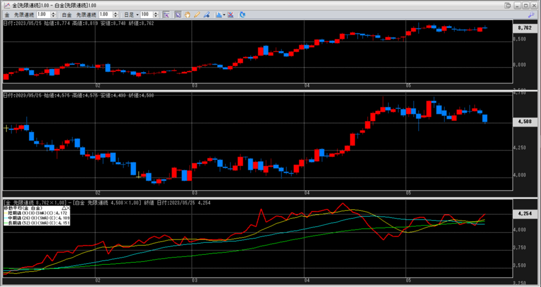Adjust the 金 multiplier spinner arrows
This screenshot has width=541, height=287.
click(x=53, y=14)
